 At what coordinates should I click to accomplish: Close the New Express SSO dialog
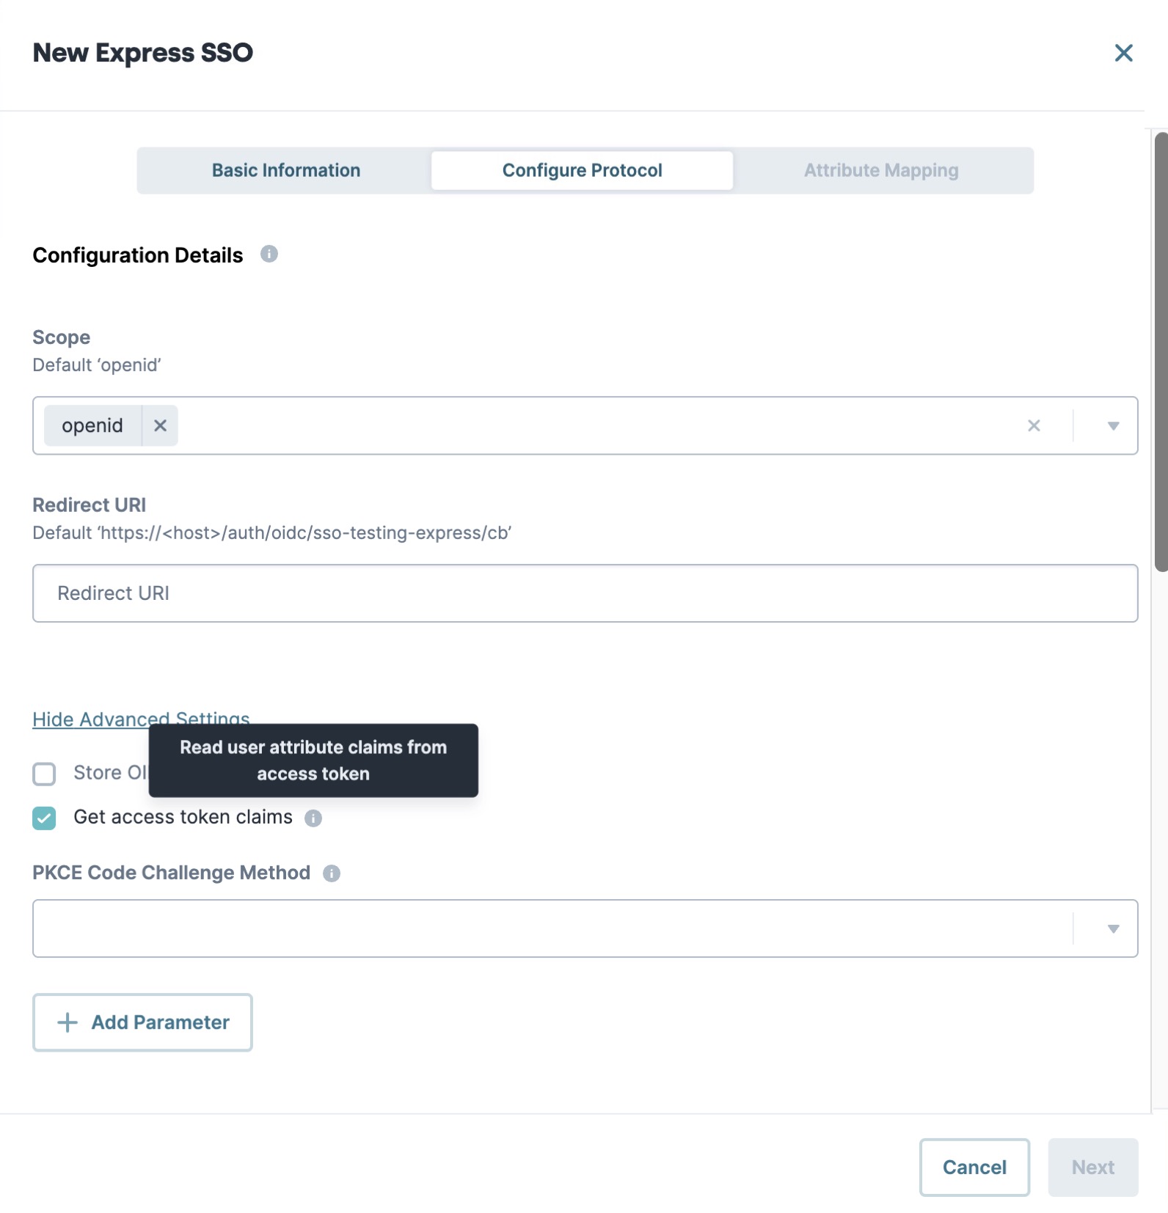1123,53
